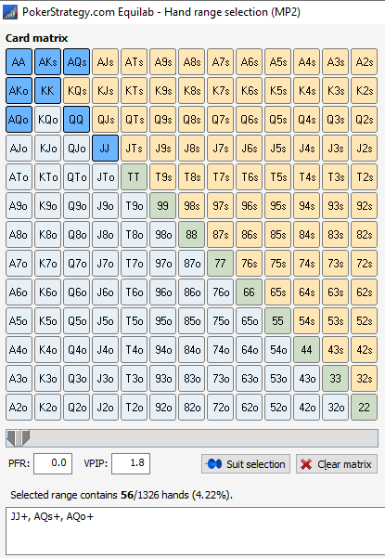Viewport: 385px width, 558px height.
Task: Select the 76s suited connector
Action: pyautogui.click(x=249, y=264)
